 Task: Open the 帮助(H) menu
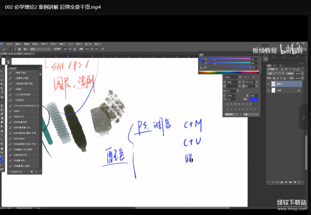click(x=98, y=44)
